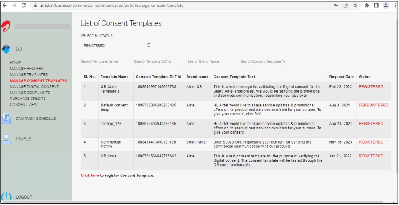Click the Aug 24, 2021 request date
The height and width of the screenshot is (205, 399).
(x=341, y=124)
